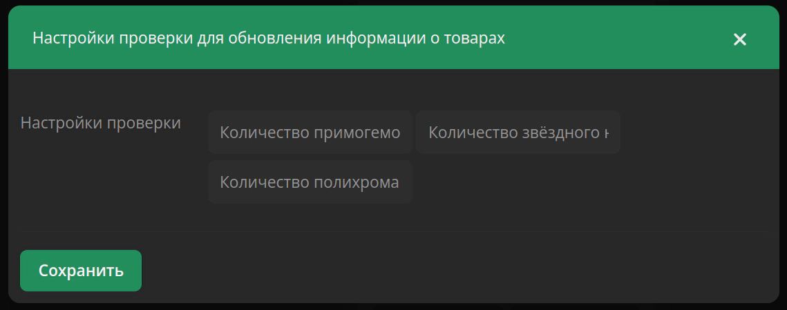Enable primogem count checking chip
This screenshot has height=310, width=787.
(x=310, y=132)
